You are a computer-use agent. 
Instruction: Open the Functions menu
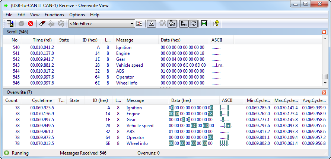click(54, 15)
